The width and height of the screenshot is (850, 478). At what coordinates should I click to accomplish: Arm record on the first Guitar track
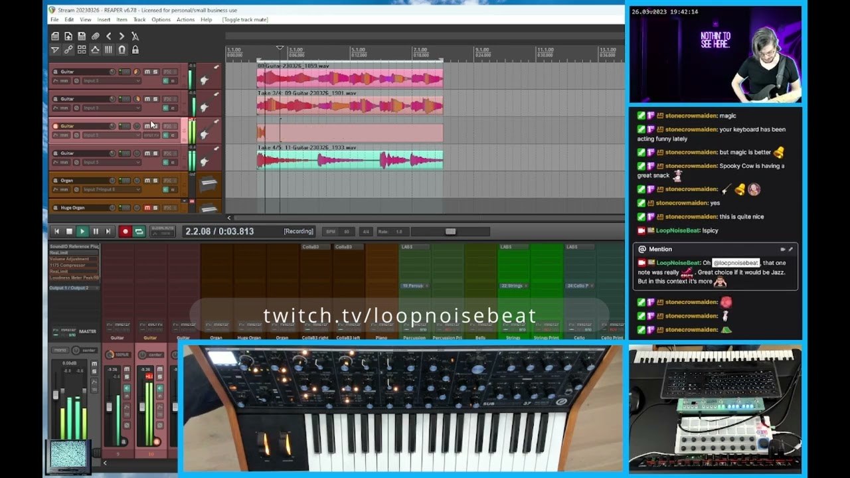coord(55,72)
